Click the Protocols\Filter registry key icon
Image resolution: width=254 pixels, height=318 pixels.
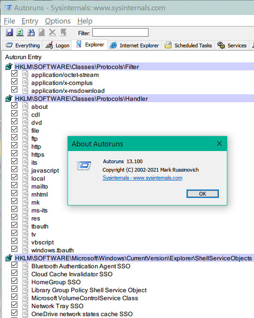pyautogui.click(x=9, y=67)
